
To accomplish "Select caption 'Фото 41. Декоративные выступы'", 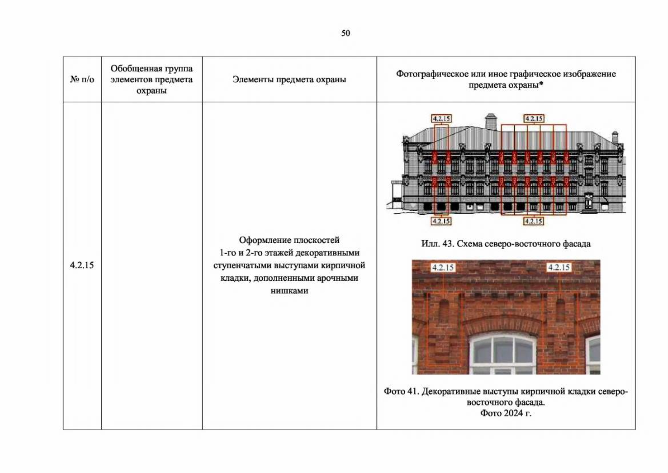I will pos(506,397).
